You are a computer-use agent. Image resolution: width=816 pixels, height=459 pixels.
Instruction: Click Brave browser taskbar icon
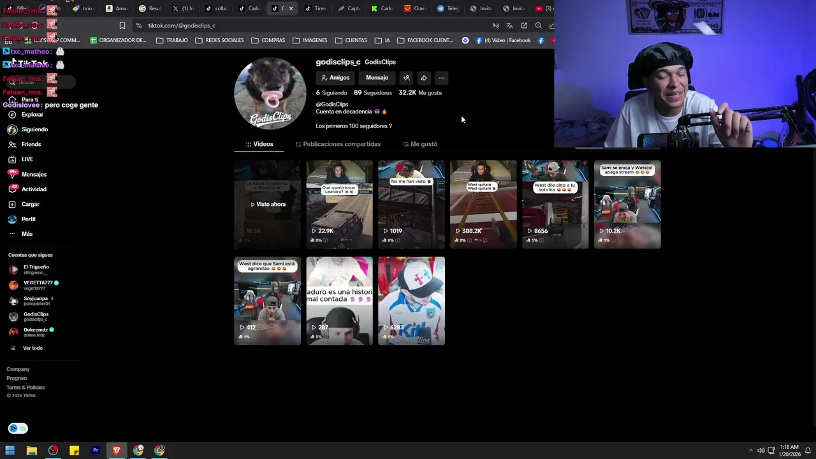[x=117, y=451]
